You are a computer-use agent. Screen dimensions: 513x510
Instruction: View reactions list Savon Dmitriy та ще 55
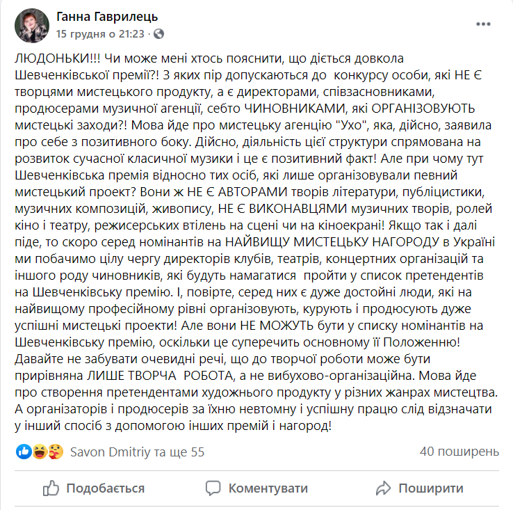[138, 452]
